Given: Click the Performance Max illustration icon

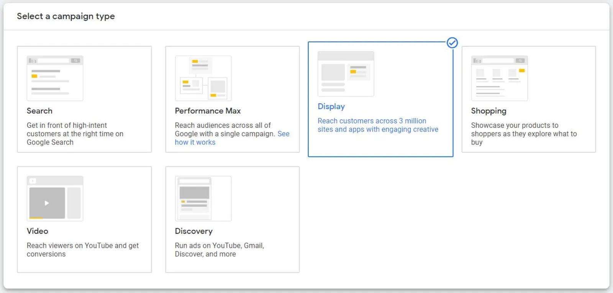Looking at the screenshot, I should 203,78.
